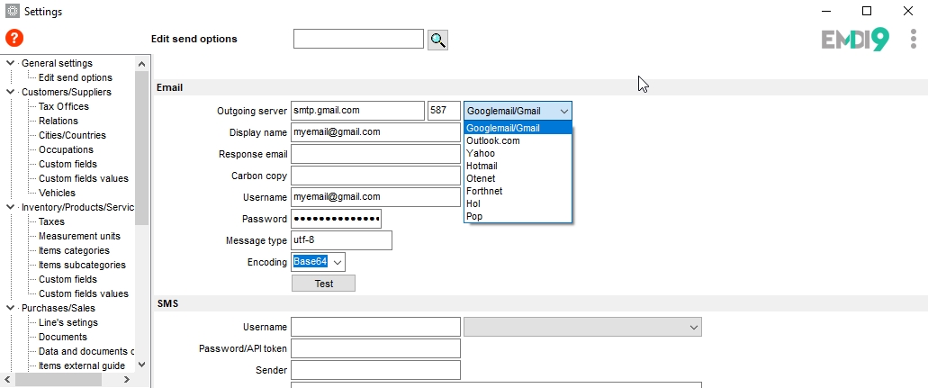Click the Response email field
This screenshot has height=388, width=928.
[376, 154]
